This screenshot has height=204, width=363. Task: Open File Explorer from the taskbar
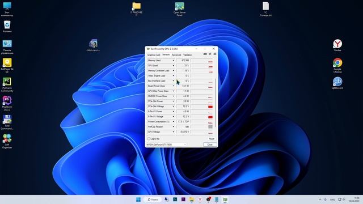192,199
